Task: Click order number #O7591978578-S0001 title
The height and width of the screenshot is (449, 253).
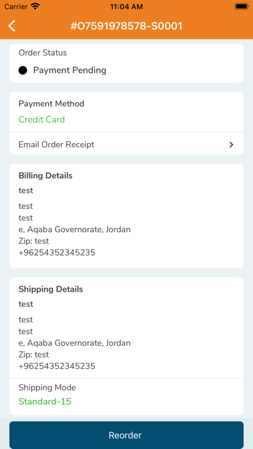Action: (x=126, y=26)
